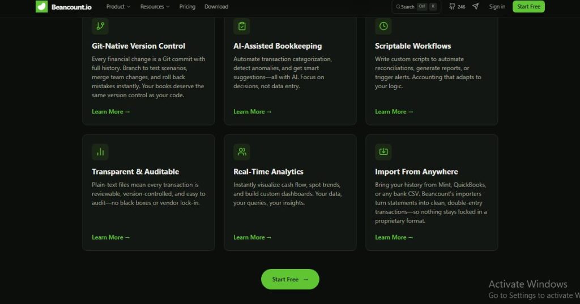Open the Beancount.io home link text

coord(71,7)
